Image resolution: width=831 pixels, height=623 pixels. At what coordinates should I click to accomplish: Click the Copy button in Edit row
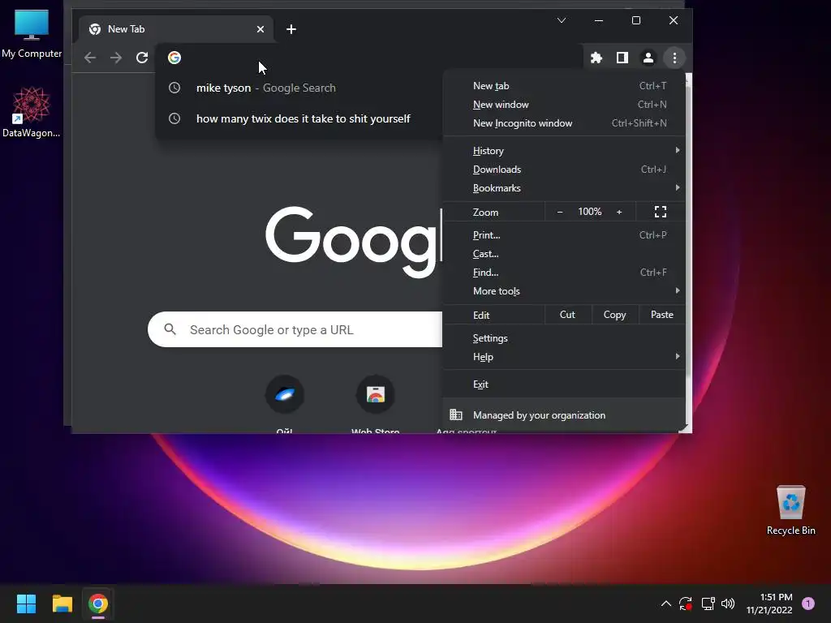[x=614, y=315]
